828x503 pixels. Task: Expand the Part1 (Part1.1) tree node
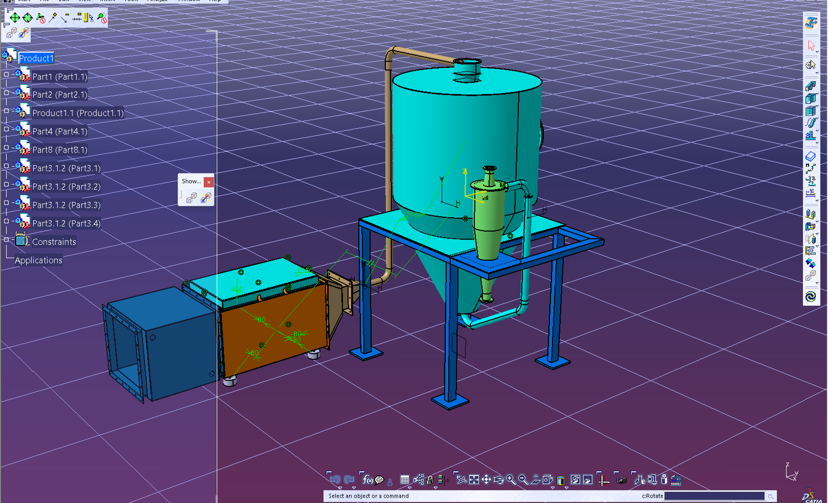tap(6, 74)
